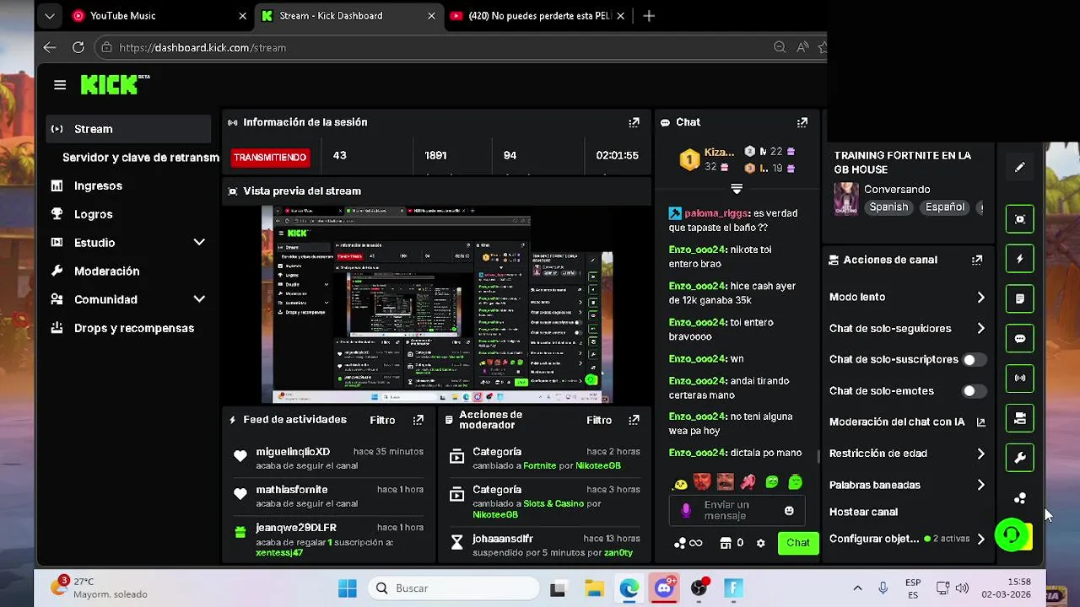
Task: Click the shop icon below the chat
Action: coord(726,543)
